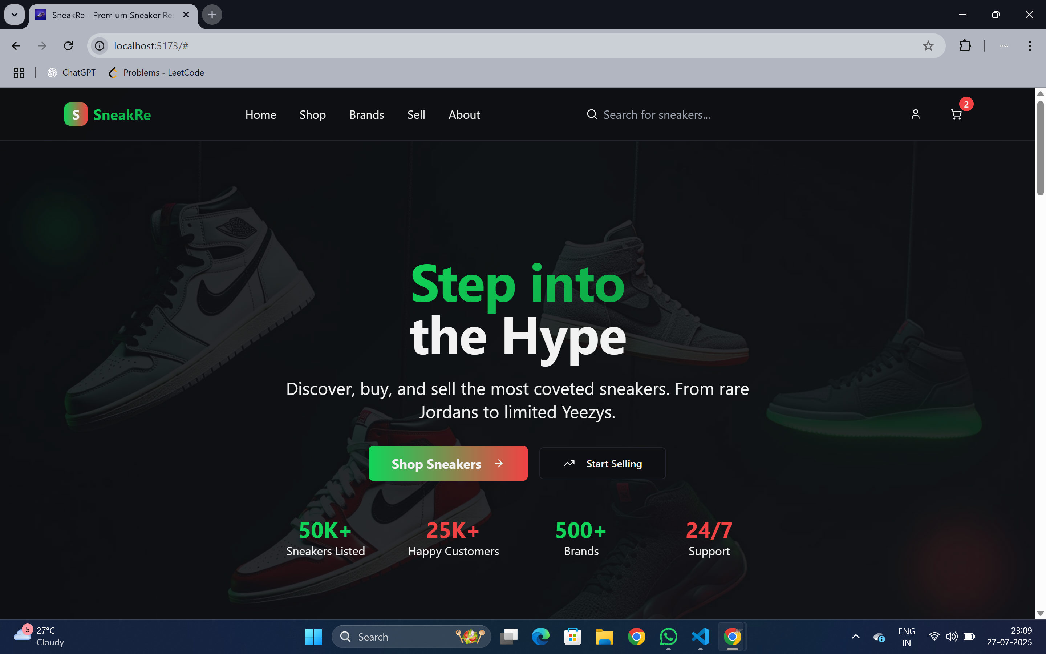1046x654 pixels.
Task: Click the vertical scrollbar down arrow
Action: click(1041, 614)
